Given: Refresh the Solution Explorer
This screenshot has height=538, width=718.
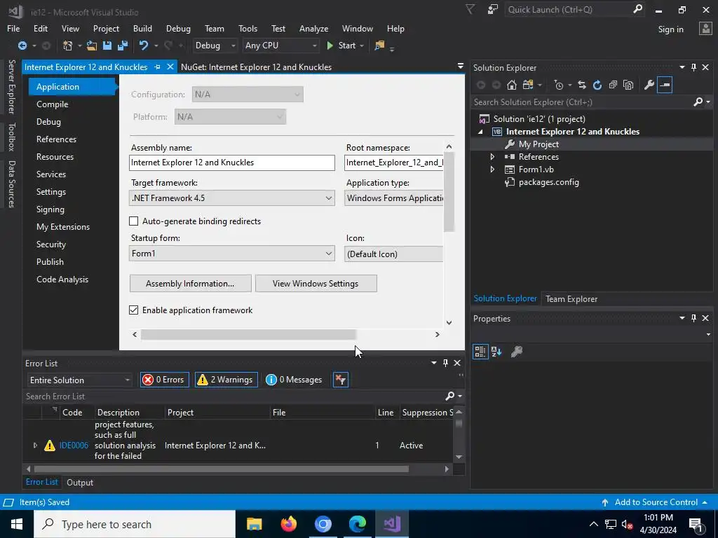Looking at the screenshot, I should click(597, 85).
